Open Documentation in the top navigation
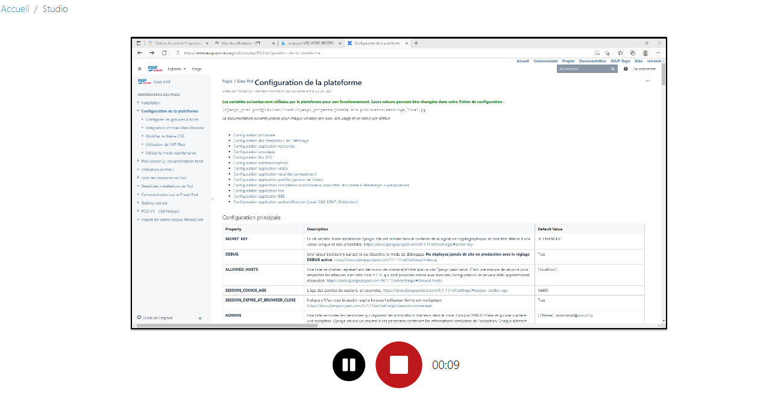Viewport: 772px width, 404px height. click(x=592, y=61)
